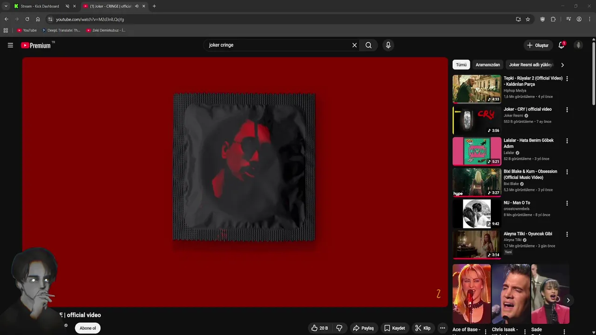This screenshot has width=596, height=335.
Task: Open the YouTube guide hamburger menu
Action: coord(10,45)
